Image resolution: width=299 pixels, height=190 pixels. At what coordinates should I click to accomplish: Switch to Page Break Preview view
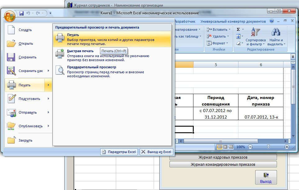[231, 147]
